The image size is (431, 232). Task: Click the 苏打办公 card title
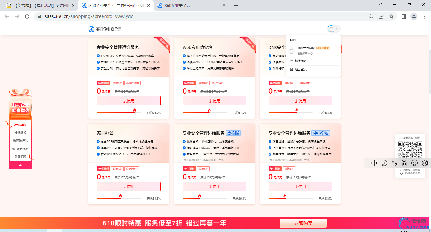point(105,133)
